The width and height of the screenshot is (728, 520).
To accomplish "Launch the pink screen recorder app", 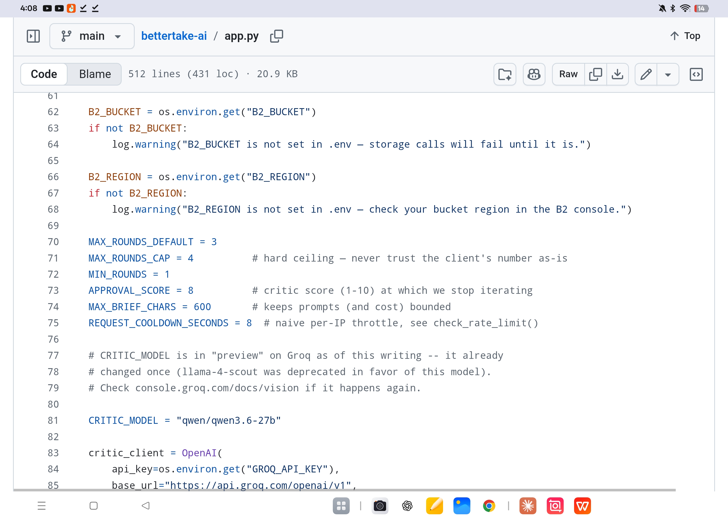I will (555, 506).
